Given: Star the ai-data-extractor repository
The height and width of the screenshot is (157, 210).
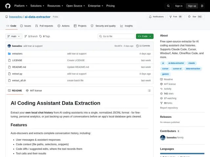Looking at the screenshot, I should (x=195, y=17).
